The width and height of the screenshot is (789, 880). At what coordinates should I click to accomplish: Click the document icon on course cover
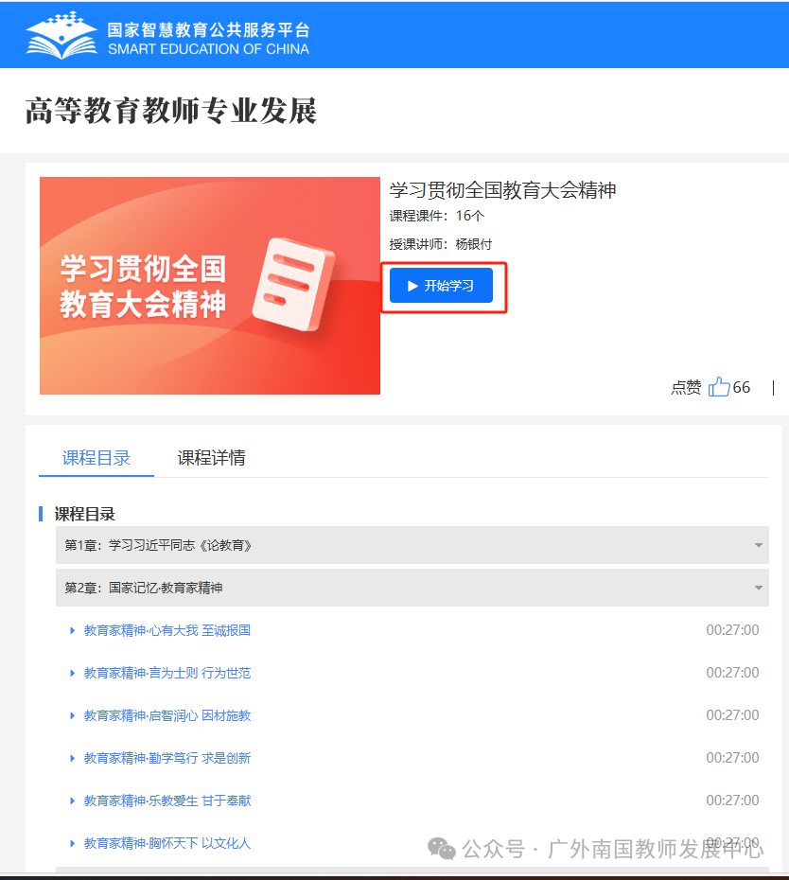click(297, 283)
